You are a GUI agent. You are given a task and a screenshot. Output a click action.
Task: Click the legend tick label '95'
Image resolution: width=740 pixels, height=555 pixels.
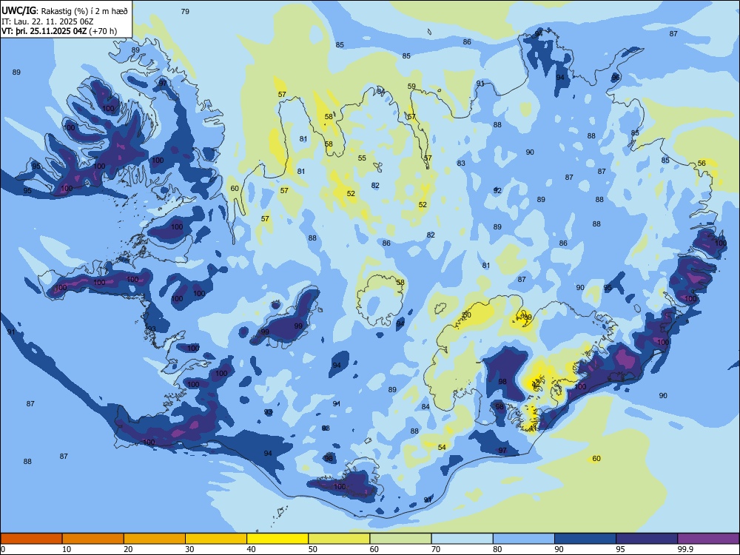click(621, 549)
